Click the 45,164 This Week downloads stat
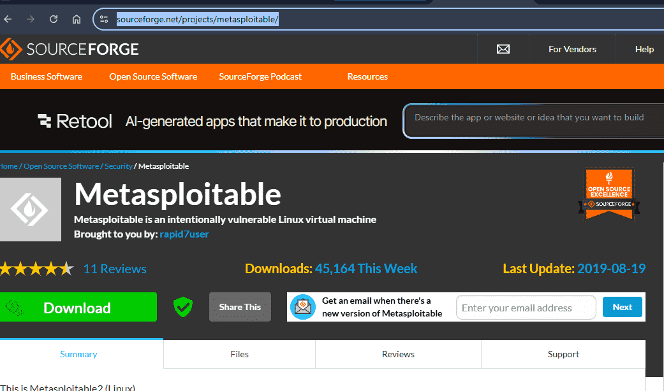The width and height of the screenshot is (664, 391). tap(366, 269)
